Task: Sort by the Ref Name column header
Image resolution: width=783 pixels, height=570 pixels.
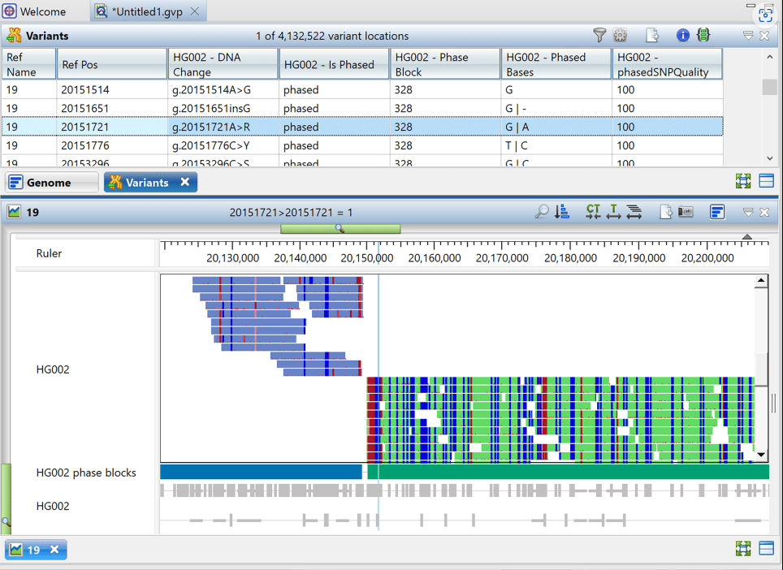Action: 28,64
